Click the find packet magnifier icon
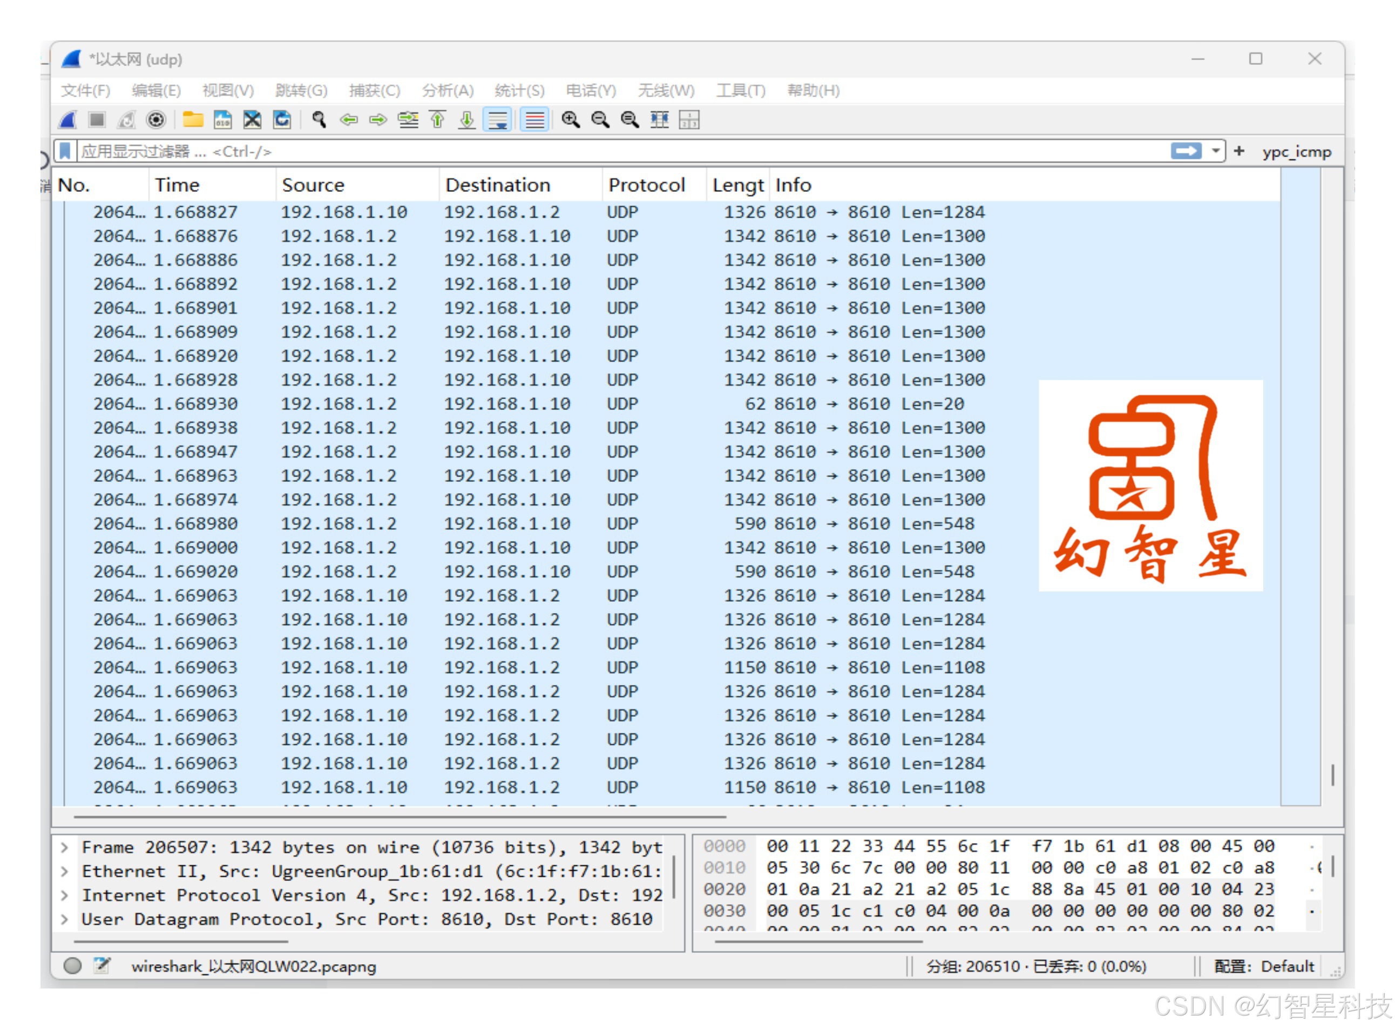The width and height of the screenshot is (1395, 1029). click(320, 119)
